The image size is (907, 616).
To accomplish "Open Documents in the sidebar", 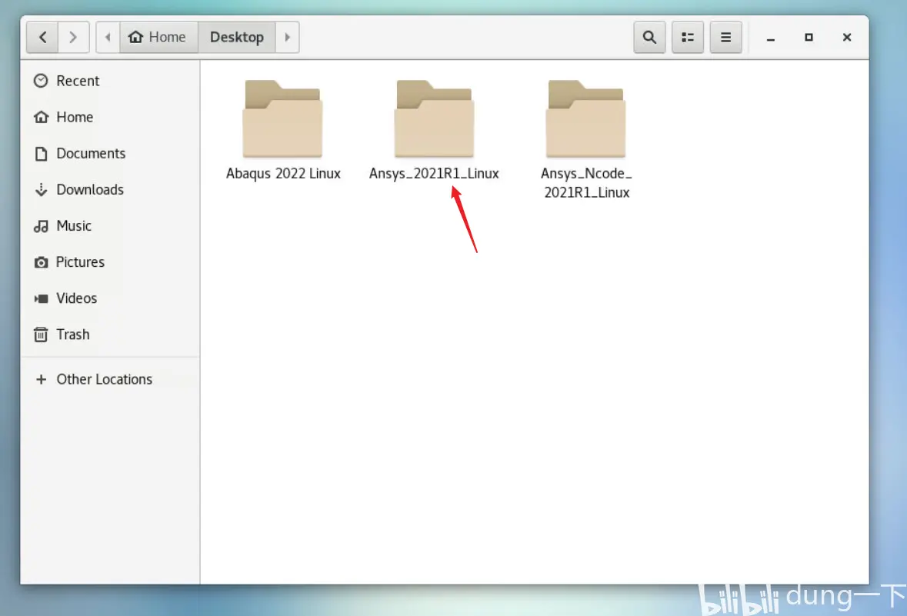I will pos(110,153).
